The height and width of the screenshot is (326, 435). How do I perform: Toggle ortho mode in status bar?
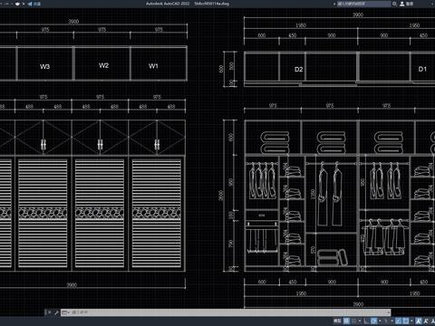point(366,321)
